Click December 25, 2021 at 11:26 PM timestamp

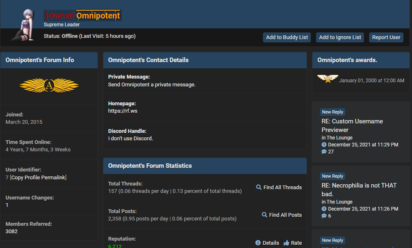[x=363, y=209]
